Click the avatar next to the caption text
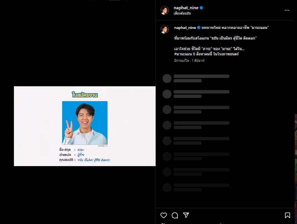The image size is (297, 224). [x=165, y=29]
